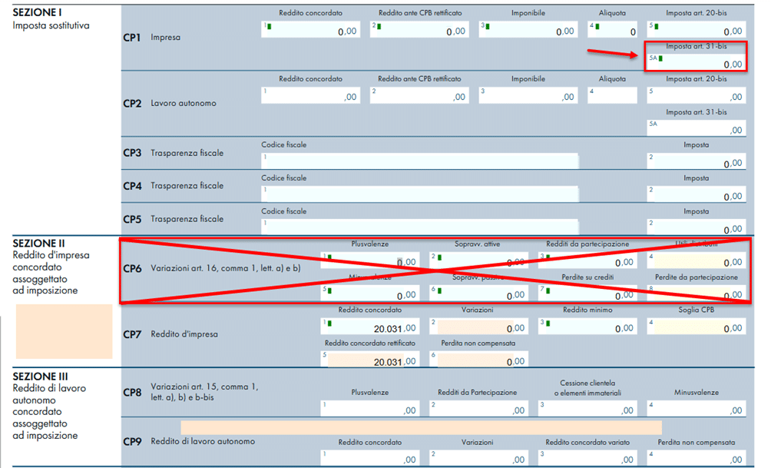Click CP3 Codice fiscale field

419,161
